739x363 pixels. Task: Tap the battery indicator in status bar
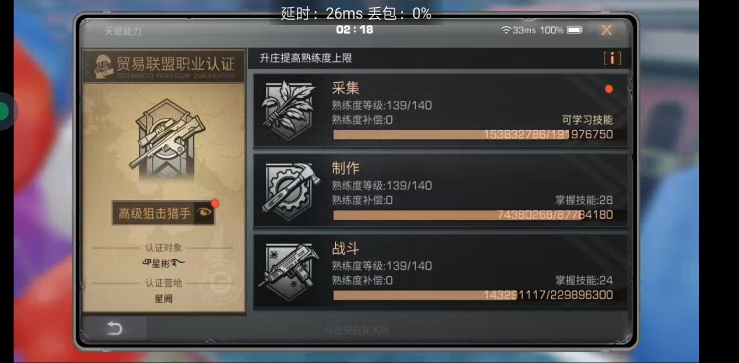[575, 30]
